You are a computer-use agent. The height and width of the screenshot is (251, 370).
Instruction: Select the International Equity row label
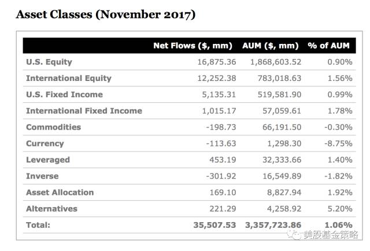[x=69, y=79]
